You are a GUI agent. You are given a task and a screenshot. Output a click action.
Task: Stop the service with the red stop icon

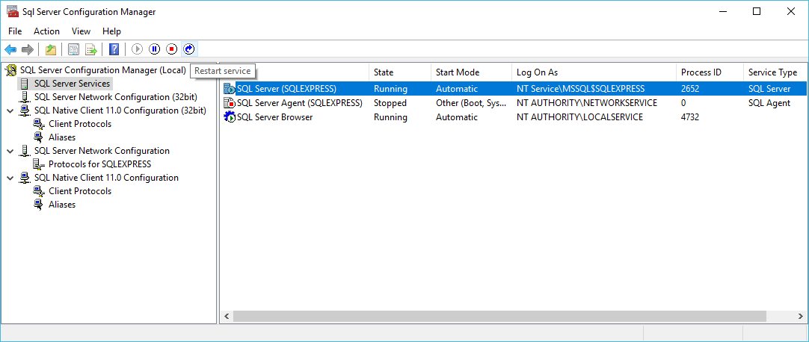(172, 49)
